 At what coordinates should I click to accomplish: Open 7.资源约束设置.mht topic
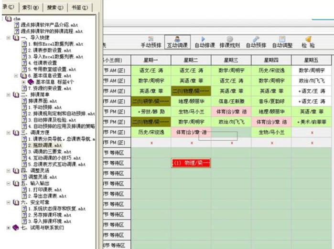click(x=50, y=88)
